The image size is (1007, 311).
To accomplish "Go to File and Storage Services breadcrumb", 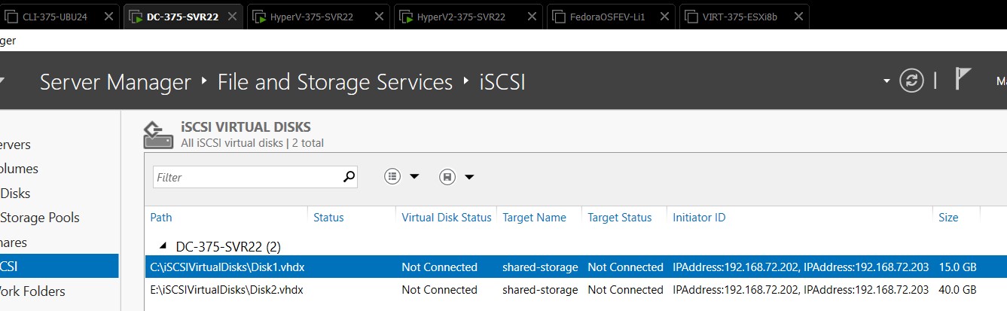I will pos(335,82).
